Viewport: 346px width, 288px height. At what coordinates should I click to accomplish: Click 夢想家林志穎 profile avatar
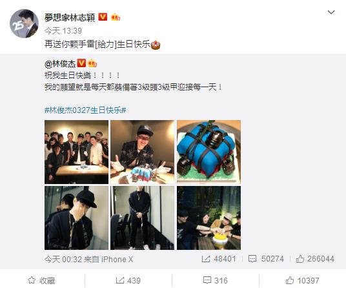point(24,23)
